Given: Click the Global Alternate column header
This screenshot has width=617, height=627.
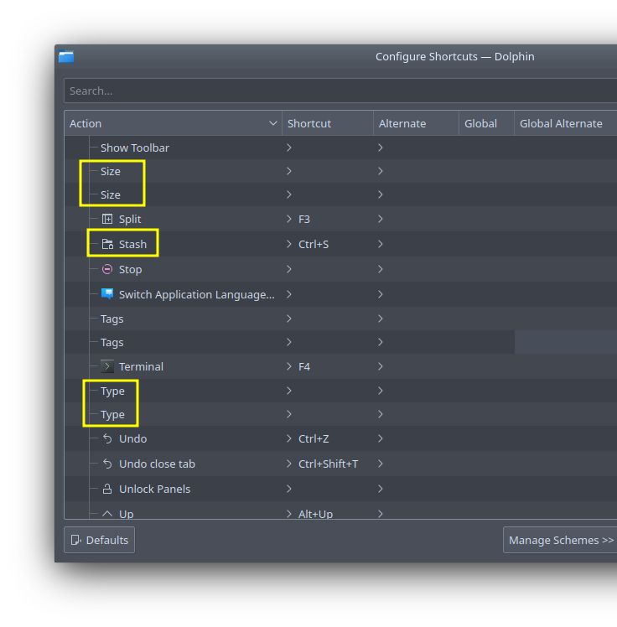Looking at the screenshot, I should pyautogui.click(x=561, y=123).
